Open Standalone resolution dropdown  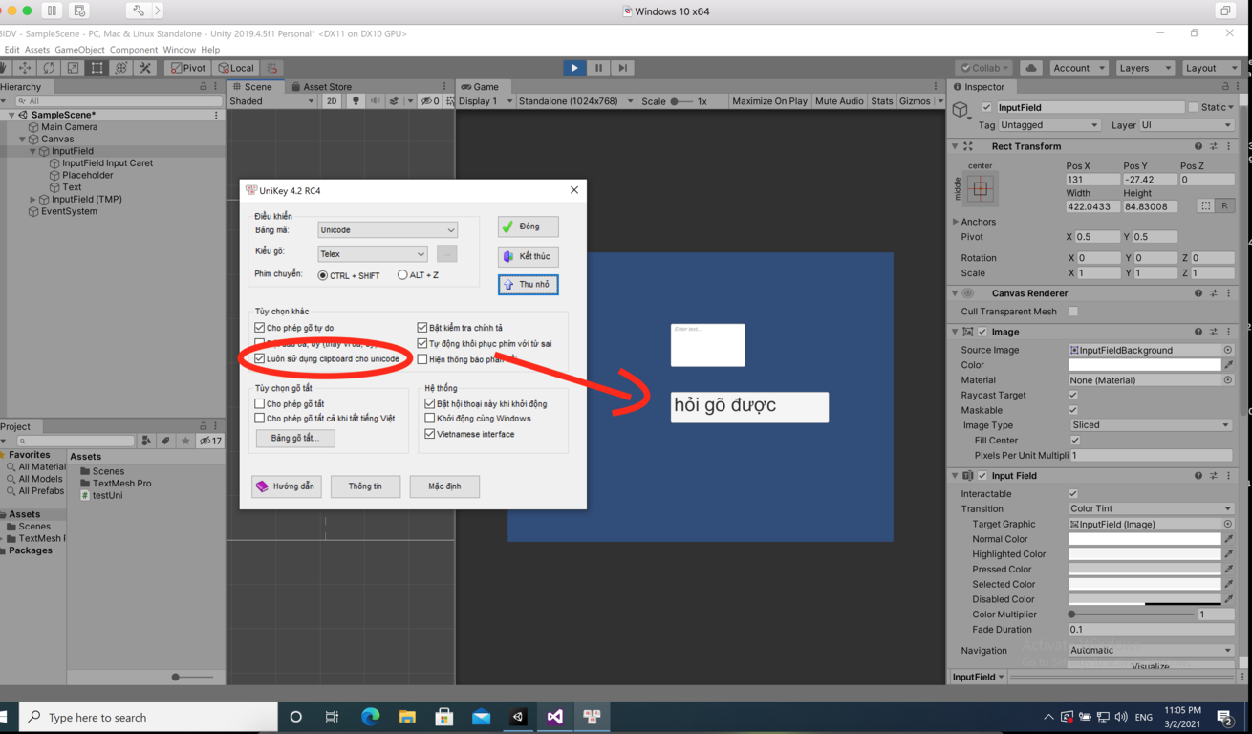576,101
